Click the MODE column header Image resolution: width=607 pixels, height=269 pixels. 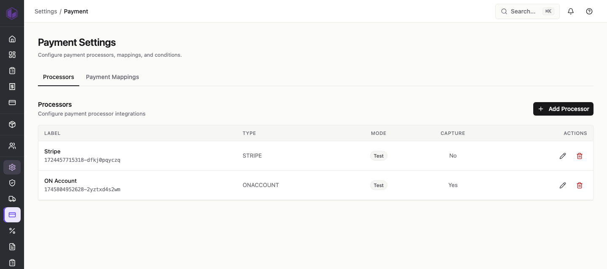click(x=379, y=133)
